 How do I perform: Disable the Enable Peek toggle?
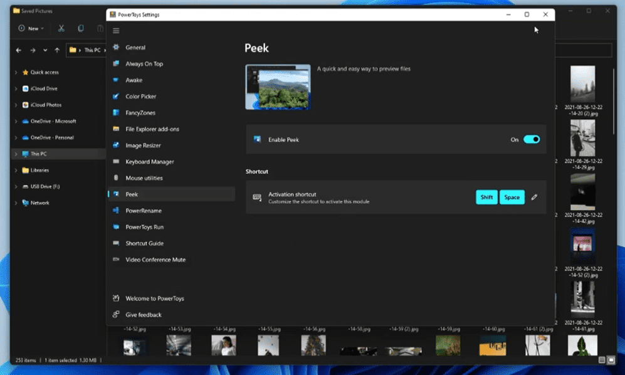pyautogui.click(x=532, y=140)
